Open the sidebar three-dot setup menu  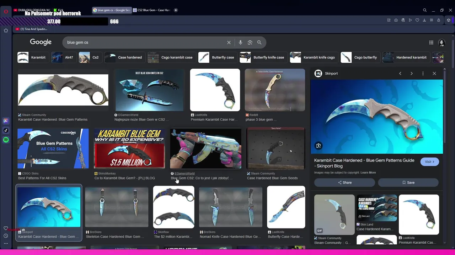click(x=6, y=243)
